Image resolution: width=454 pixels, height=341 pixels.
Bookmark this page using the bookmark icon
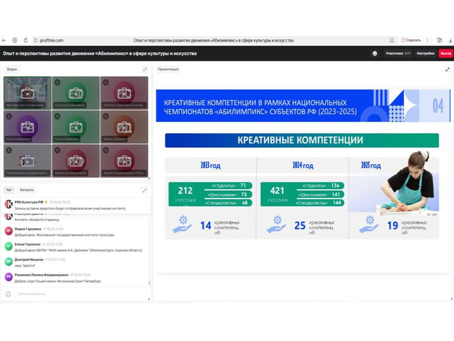[391, 41]
